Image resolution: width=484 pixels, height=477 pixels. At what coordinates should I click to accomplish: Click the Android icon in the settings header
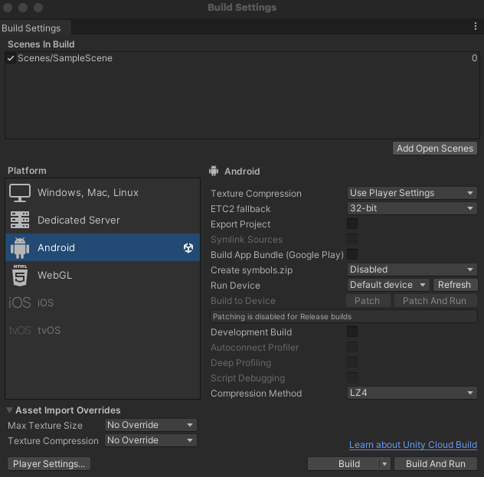point(214,171)
